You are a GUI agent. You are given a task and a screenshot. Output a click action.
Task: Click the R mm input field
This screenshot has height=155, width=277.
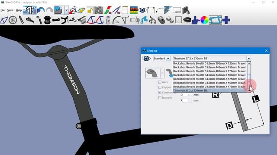click(188, 100)
